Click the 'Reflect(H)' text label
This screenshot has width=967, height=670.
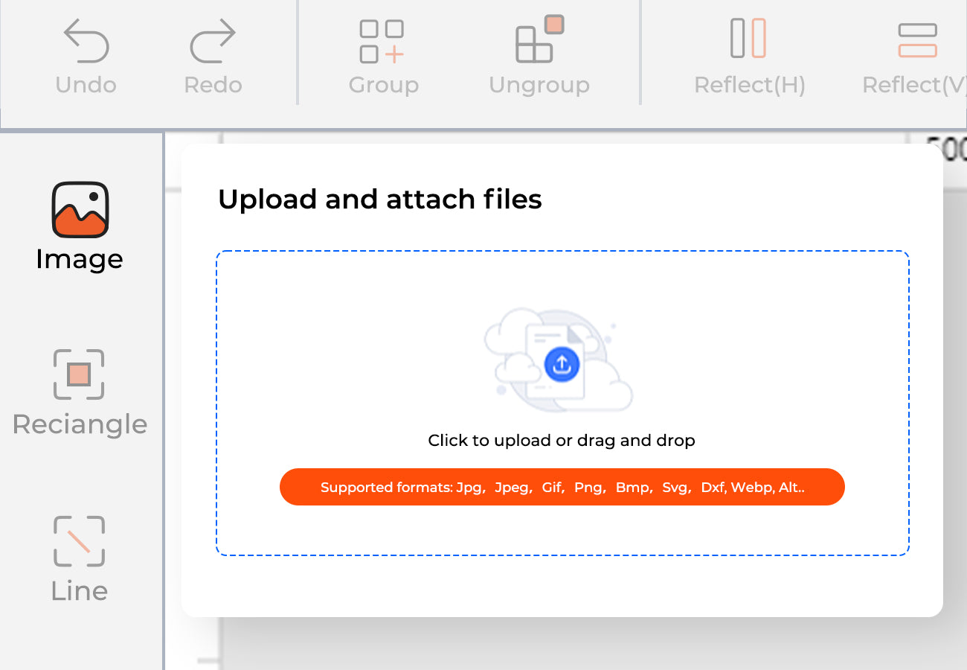pos(749,85)
